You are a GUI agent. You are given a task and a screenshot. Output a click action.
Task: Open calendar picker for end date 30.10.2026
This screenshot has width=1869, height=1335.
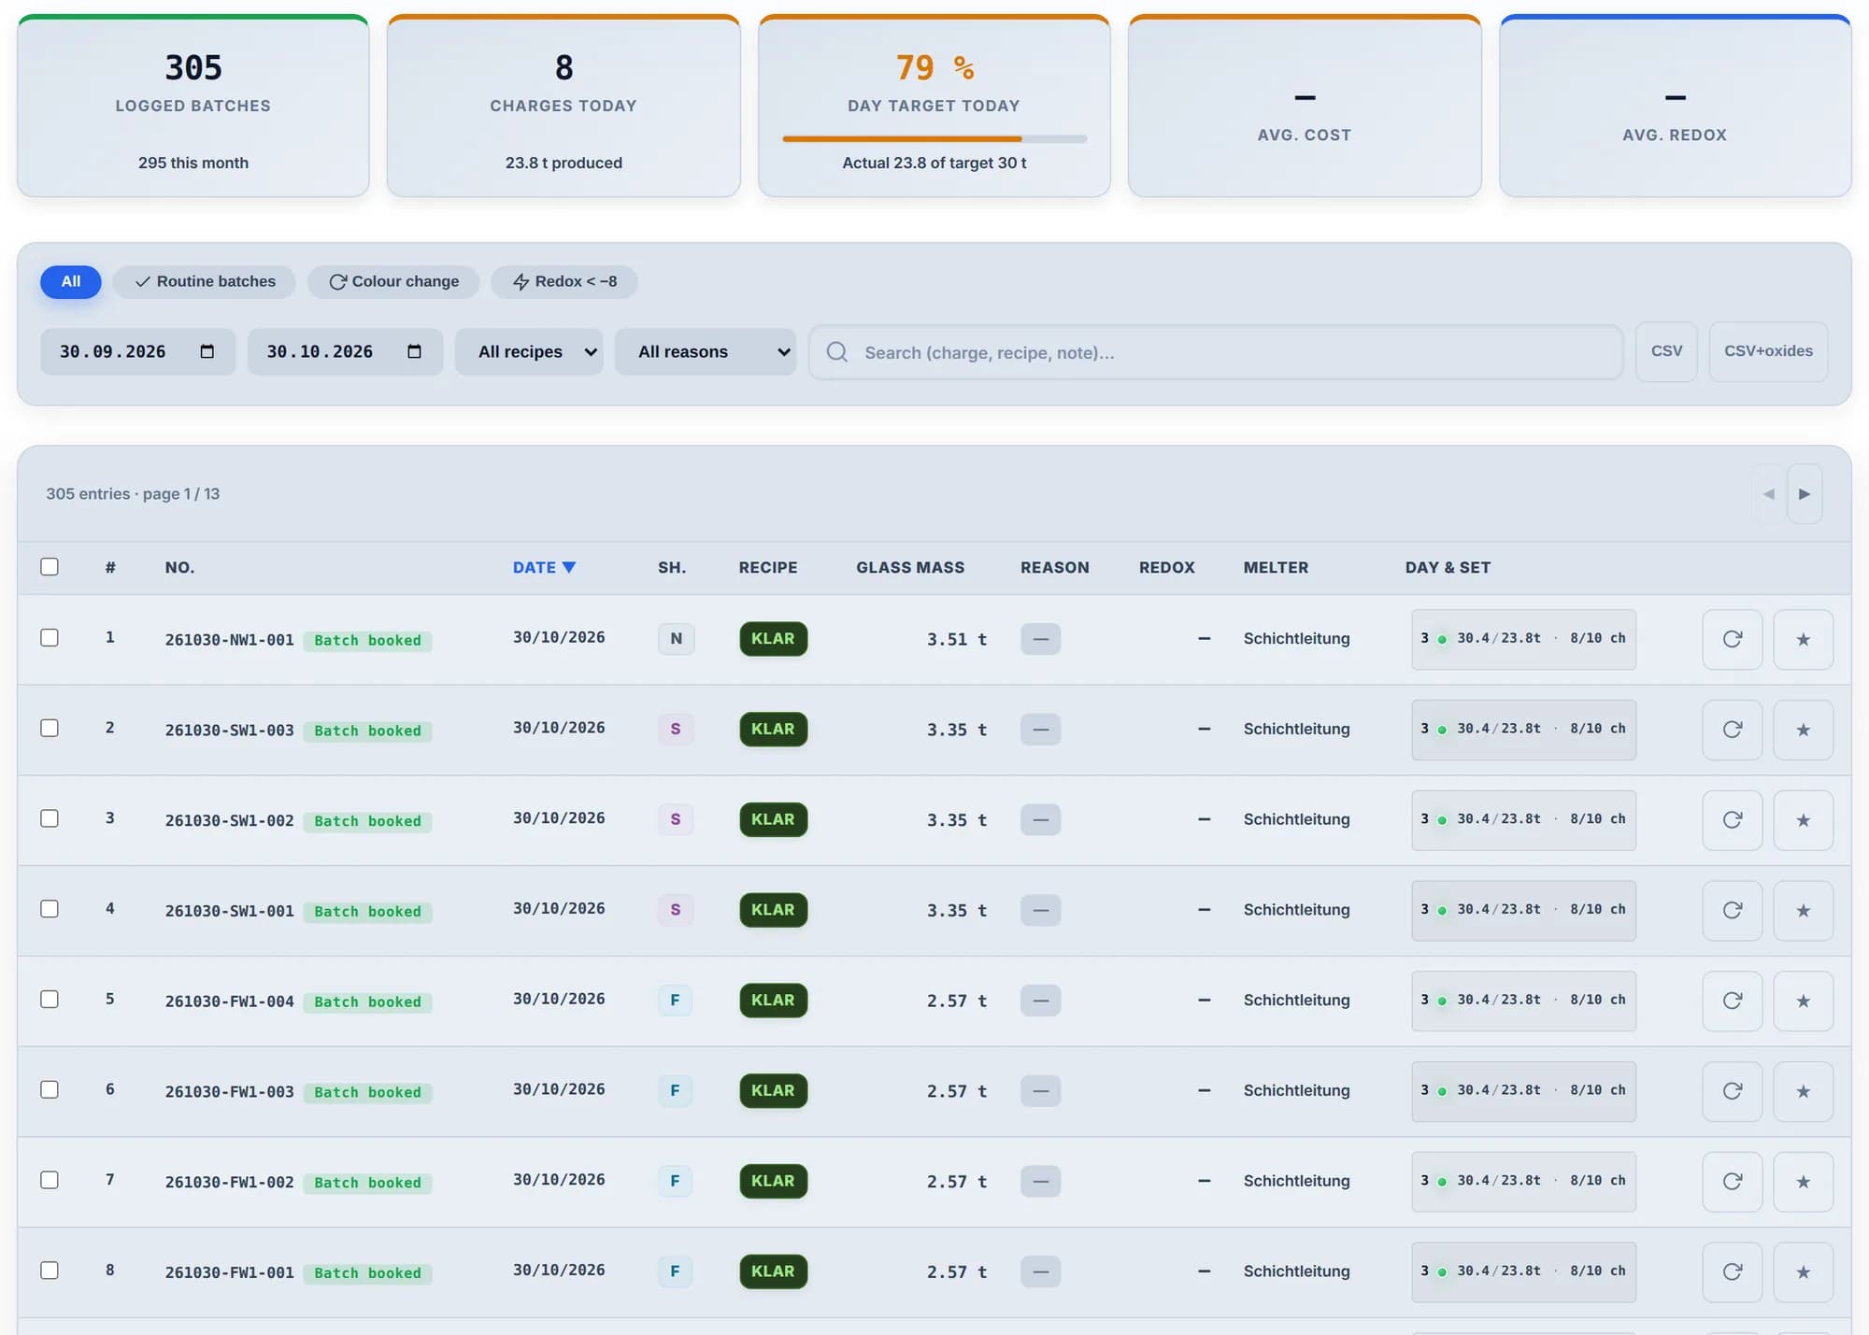[x=415, y=351]
